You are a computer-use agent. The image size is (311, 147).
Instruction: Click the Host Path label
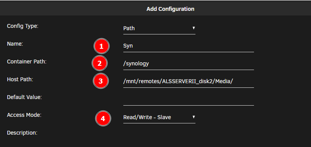20,80
